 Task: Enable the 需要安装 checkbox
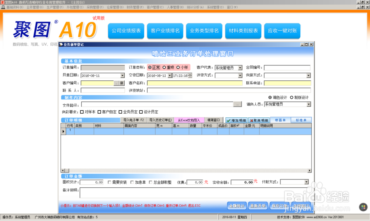109,182
